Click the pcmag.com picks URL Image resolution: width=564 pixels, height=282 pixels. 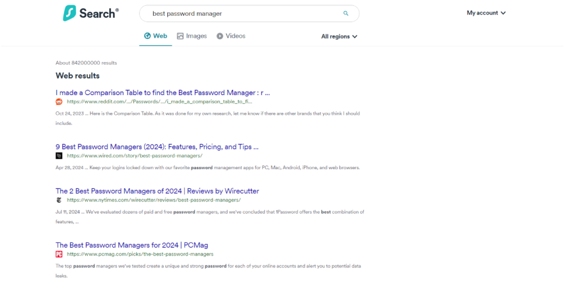coord(140,254)
